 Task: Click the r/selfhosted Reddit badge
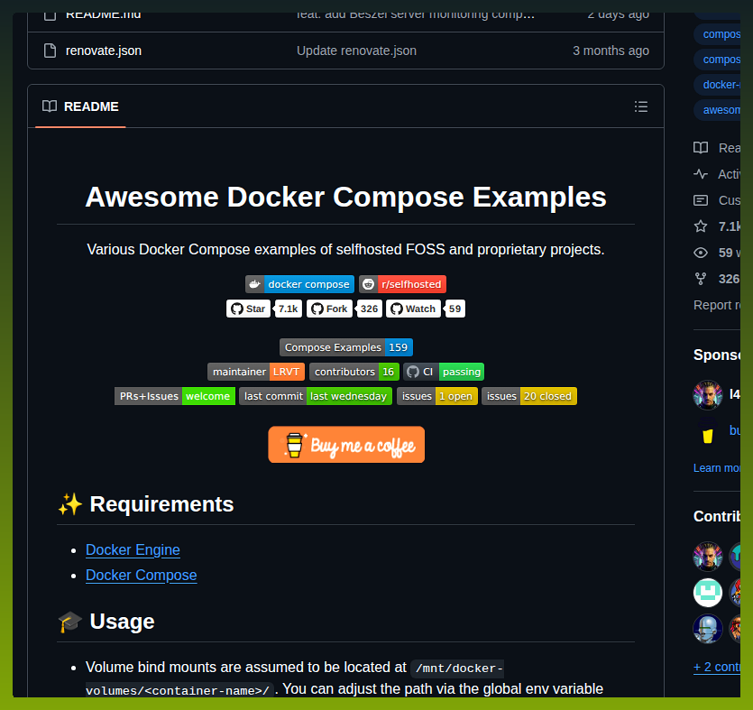[x=402, y=284]
